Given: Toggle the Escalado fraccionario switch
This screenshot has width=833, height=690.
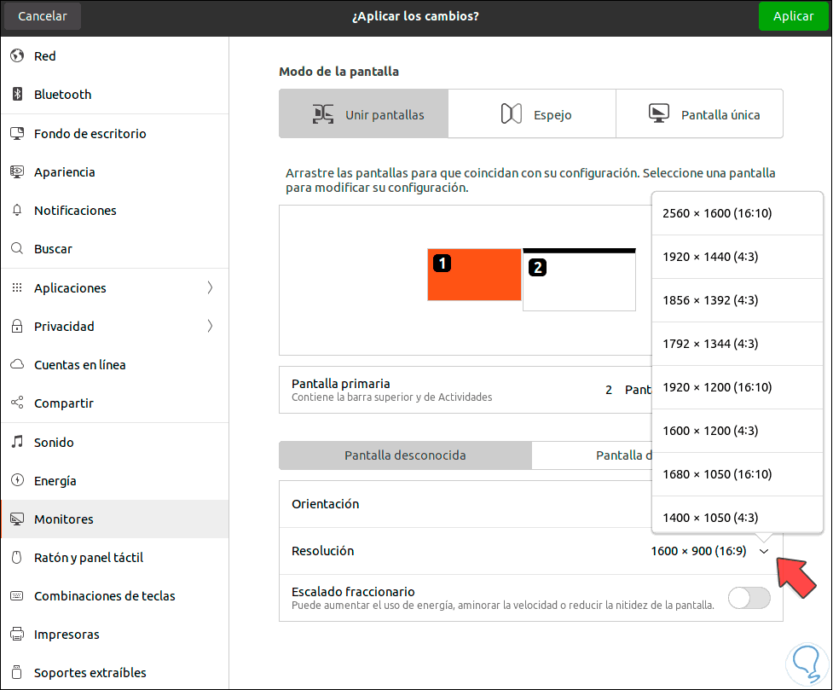Looking at the screenshot, I should point(749,598).
